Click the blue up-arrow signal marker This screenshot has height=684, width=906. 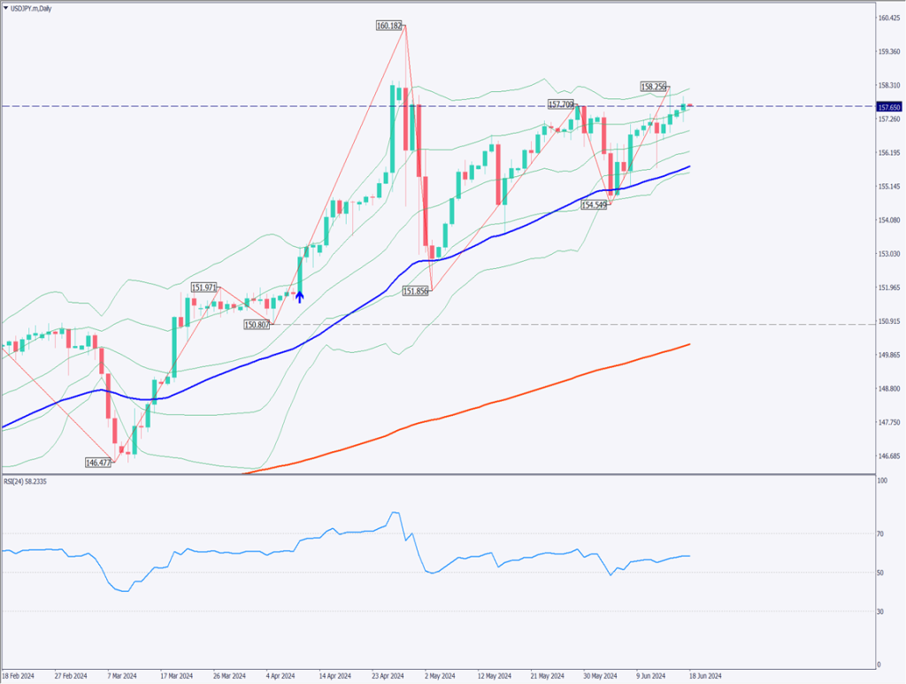click(x=300, y=296)
